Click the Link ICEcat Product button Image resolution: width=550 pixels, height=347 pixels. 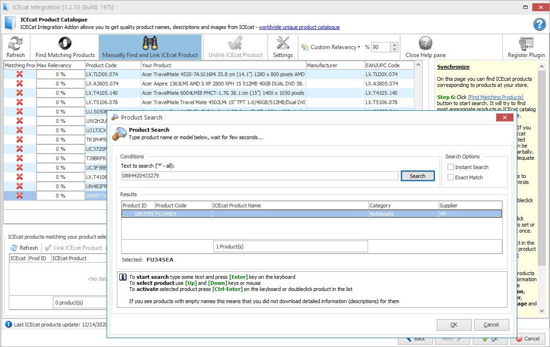pos(74,248)
